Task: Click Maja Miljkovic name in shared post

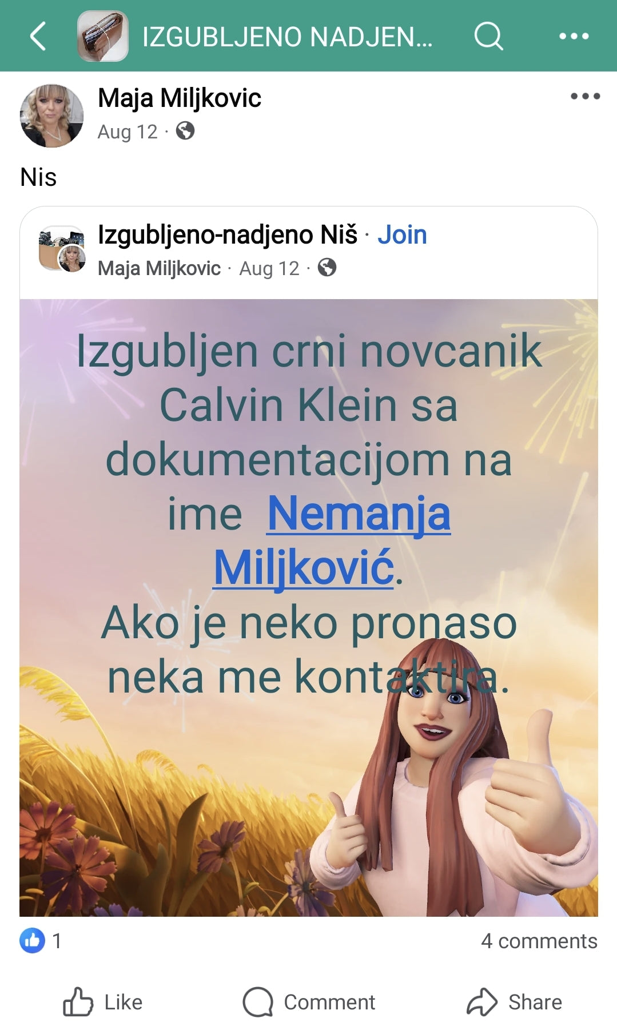Action: (159, 268)
